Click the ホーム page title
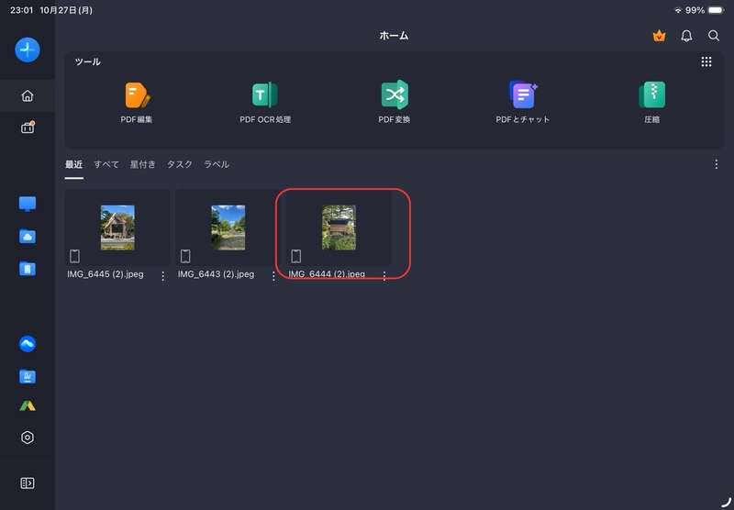The height and width of the screenshot is (510, 734). 394,36
